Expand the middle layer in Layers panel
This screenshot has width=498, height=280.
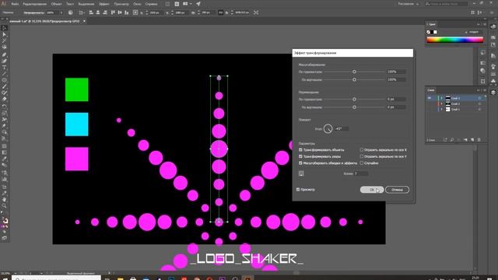(441, 103)
